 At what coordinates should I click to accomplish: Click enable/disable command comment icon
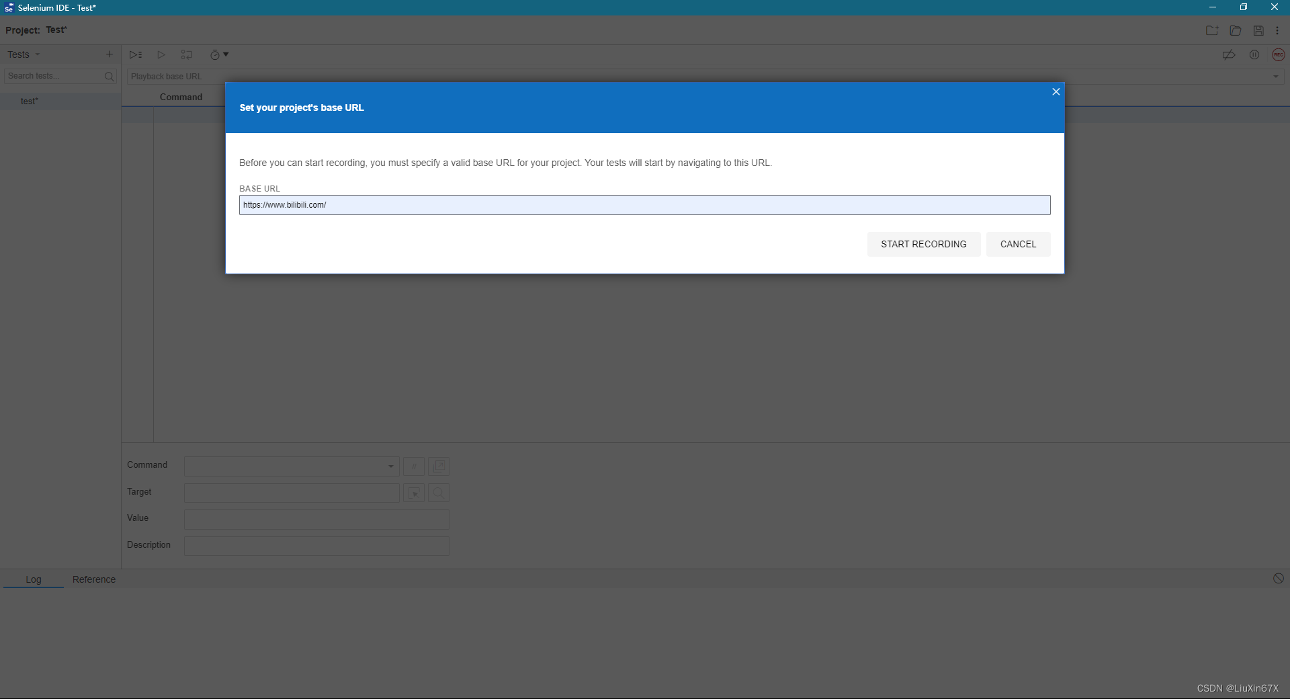(414, 466)
